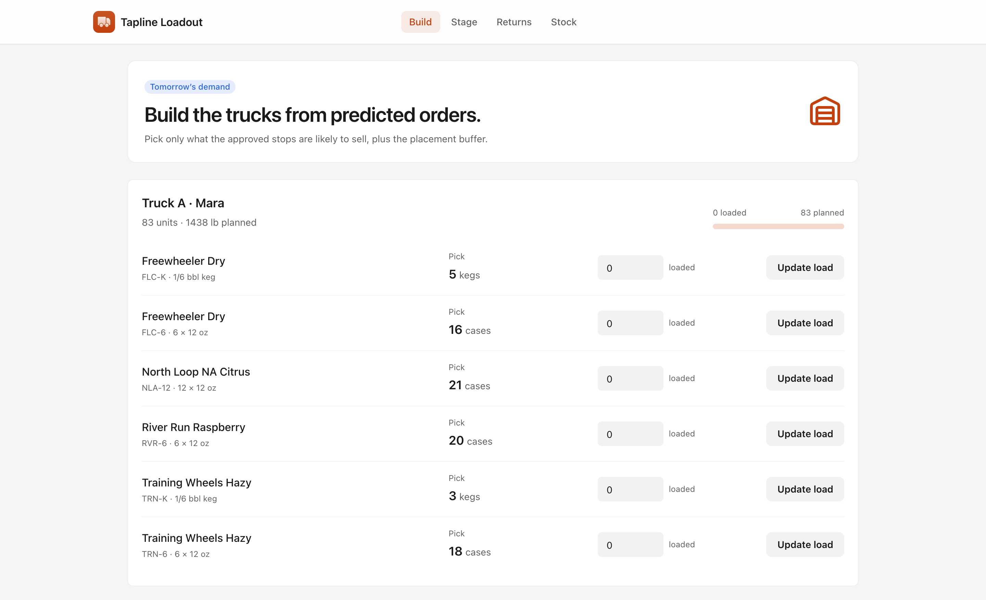Update load for River Run Raspberry
This screenshot has width=986, height=600.
[x=805, y=434]
